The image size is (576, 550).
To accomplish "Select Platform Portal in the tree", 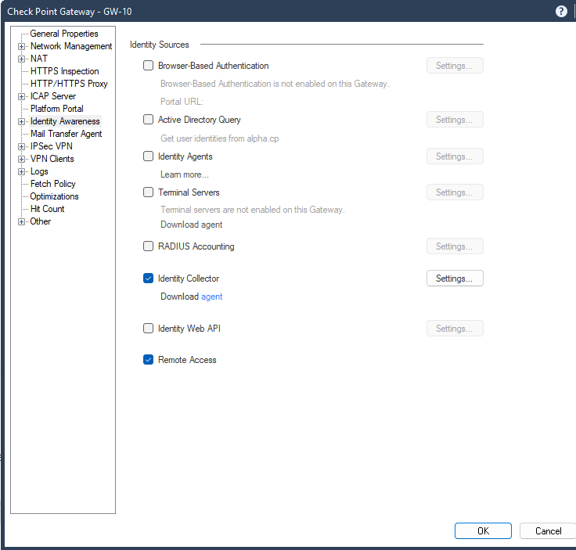I will click(57, 109).
